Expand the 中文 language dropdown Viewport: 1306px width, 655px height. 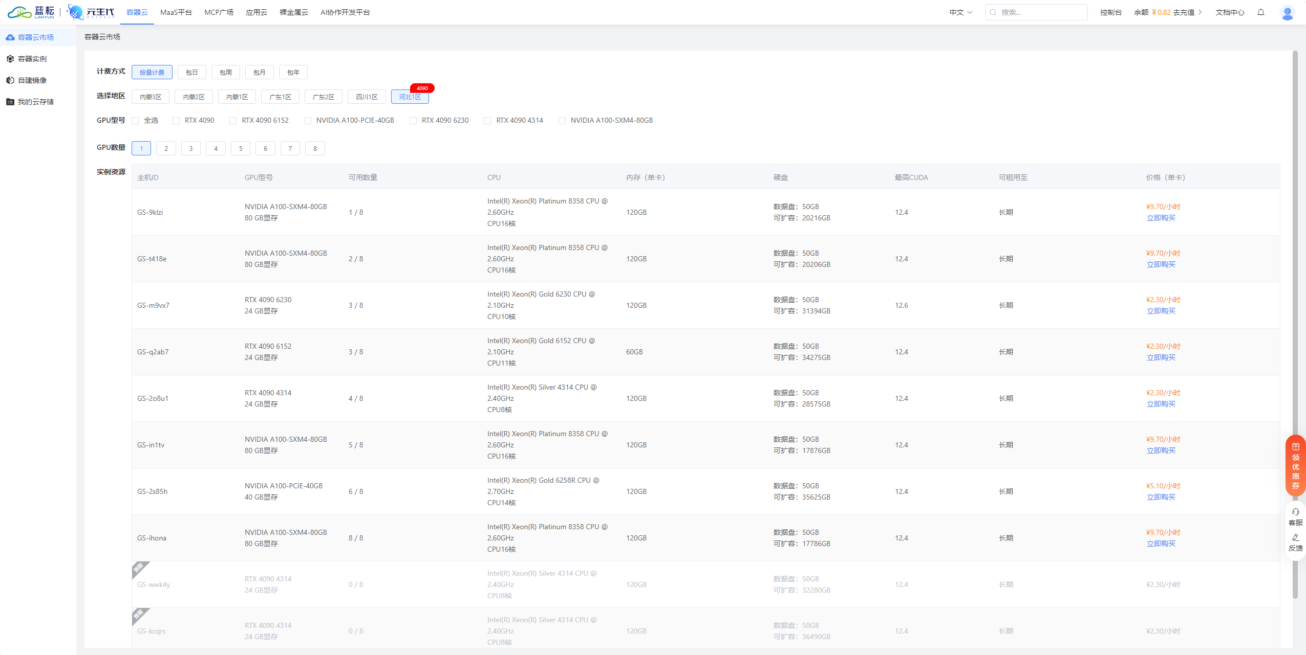(x=960, y=12)
